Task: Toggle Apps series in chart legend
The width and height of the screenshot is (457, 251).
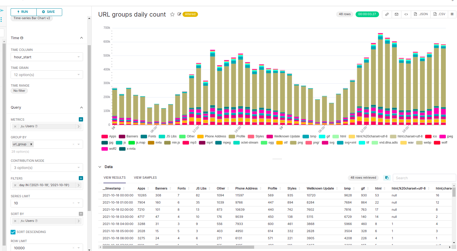Action: tap(109, 136)
